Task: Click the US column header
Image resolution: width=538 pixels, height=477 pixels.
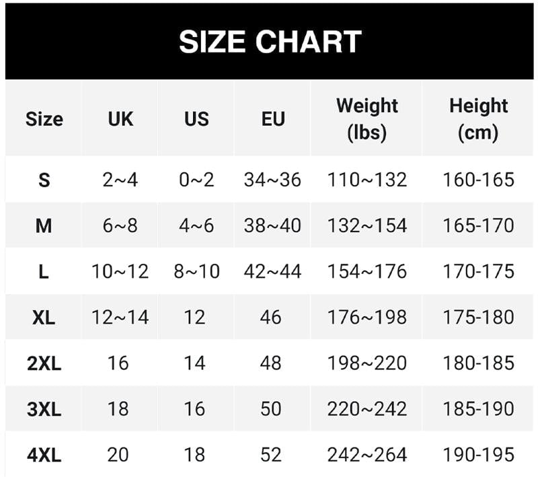Action: 196,119
